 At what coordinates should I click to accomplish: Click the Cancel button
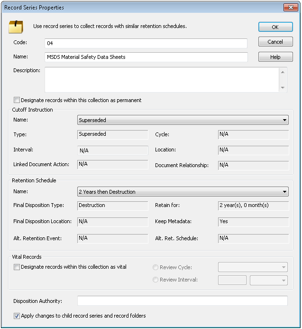pyautogui.click(x=275, y=42)
